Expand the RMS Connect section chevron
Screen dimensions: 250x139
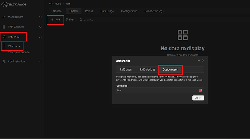(40, 27)
